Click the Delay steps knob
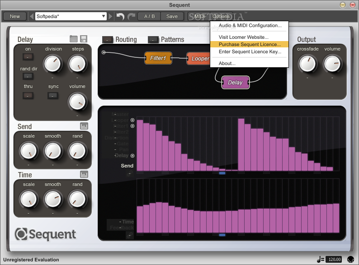Viewport: 359px width, 265px height. (x=77, y=64)
